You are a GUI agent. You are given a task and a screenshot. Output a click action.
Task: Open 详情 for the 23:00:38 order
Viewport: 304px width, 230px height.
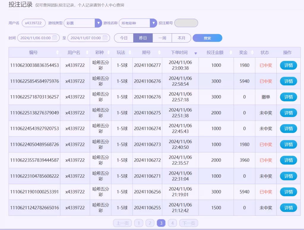click(x=289, y=65)
